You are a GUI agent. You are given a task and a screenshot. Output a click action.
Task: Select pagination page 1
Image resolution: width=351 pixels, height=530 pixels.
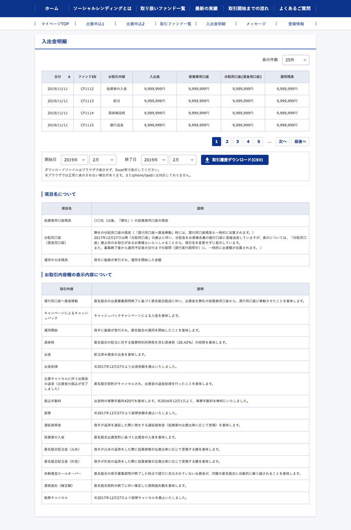[x=216, y=142]
